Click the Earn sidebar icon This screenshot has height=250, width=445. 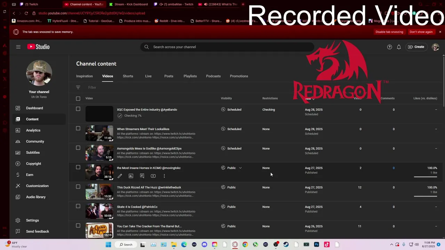coord(18,175)
